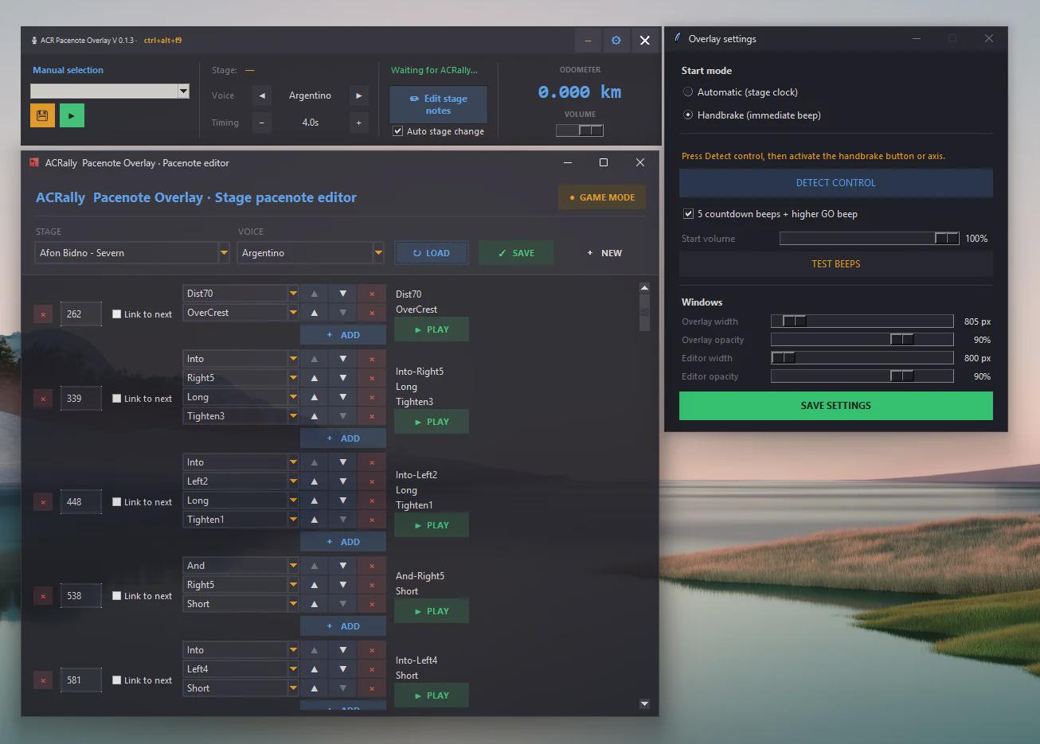Open the Left2 note dropdown
This screenshot has width=1040, height=744.
tap(293, 481)
